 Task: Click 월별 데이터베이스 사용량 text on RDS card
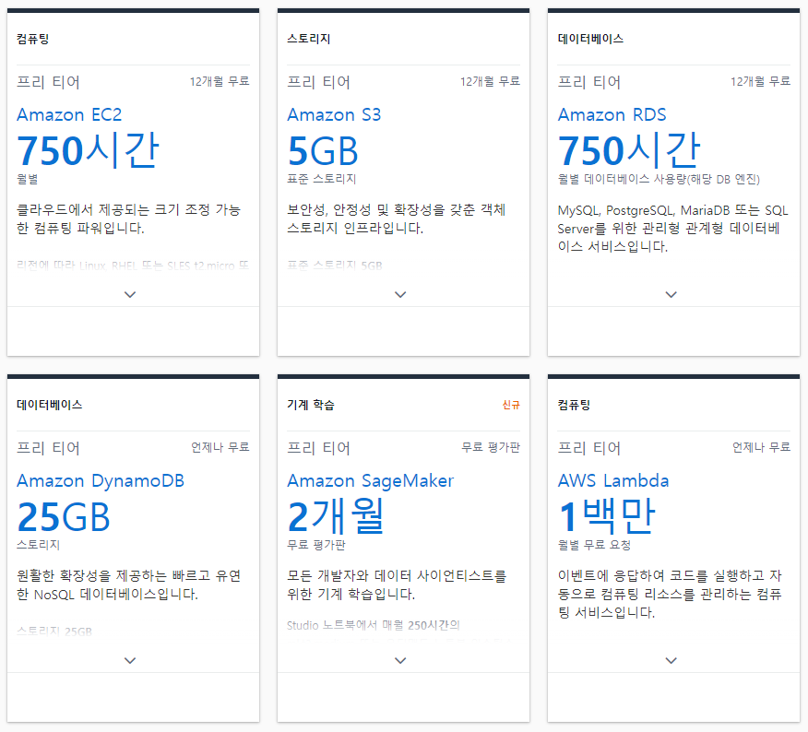[659, 179]
